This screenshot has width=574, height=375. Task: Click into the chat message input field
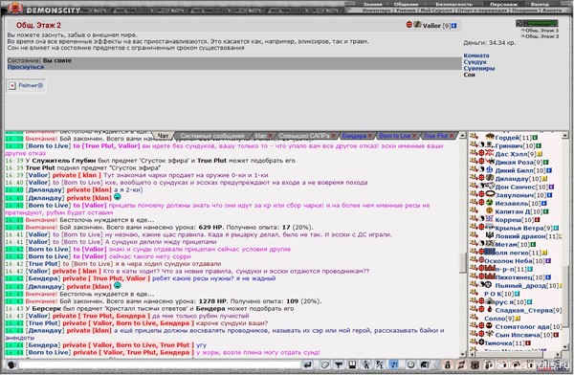[x=160, y=364]
